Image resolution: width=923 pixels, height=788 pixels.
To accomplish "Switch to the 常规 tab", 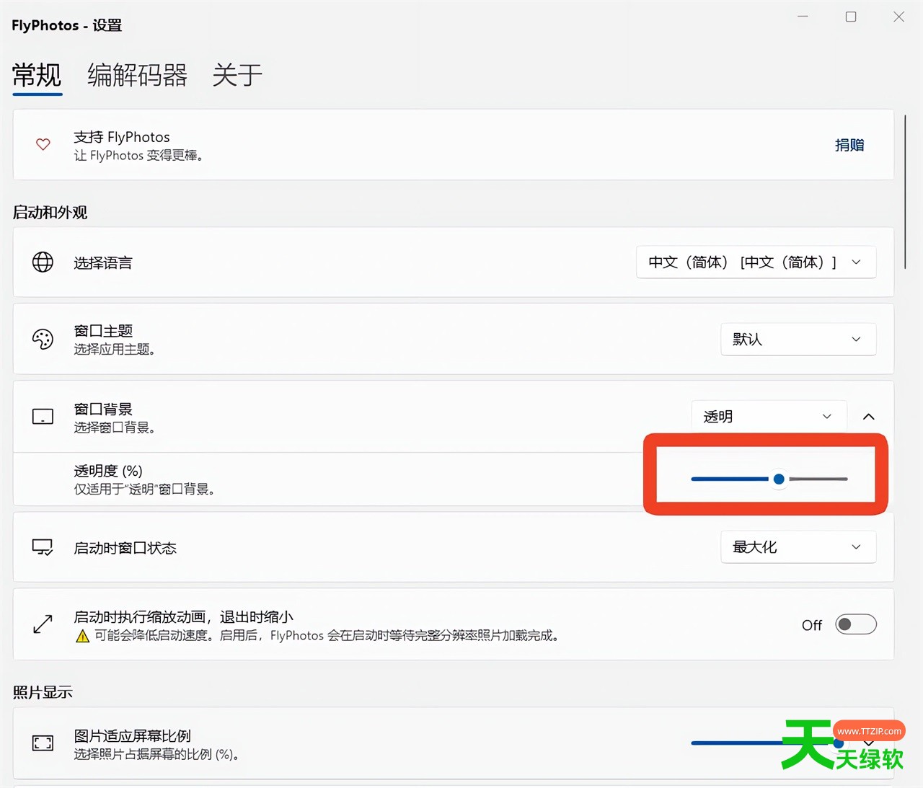I will pos(37,75).
